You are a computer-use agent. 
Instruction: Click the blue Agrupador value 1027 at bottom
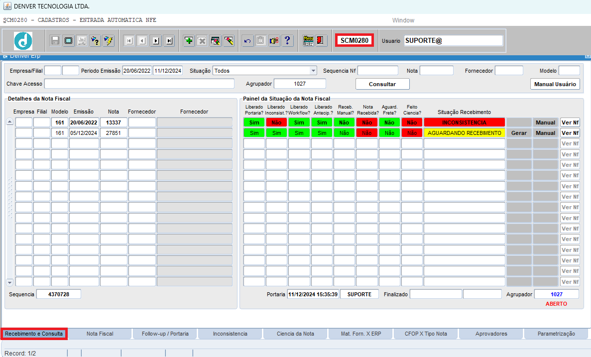click(557, 294)
